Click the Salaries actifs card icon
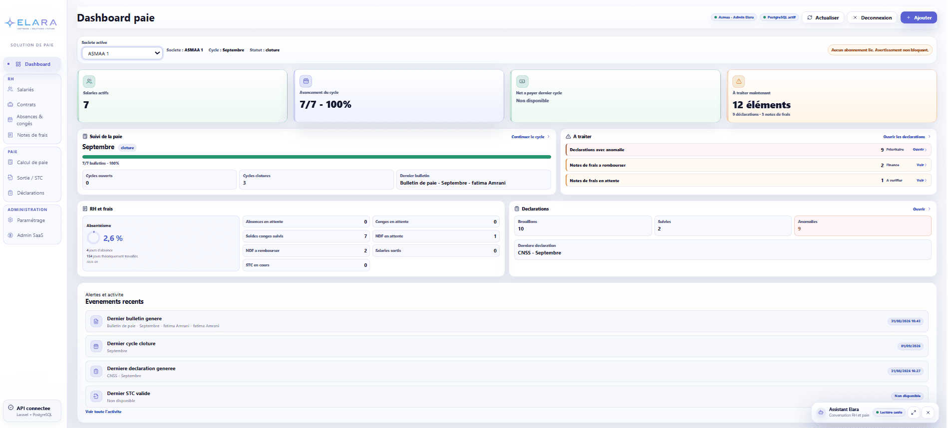The height and width of the screenshot is (428, 948). coord(89,81)
